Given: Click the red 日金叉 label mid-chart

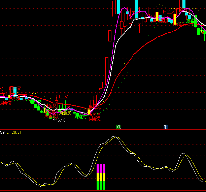Looking at the screenshot, I should click(62, 97).
